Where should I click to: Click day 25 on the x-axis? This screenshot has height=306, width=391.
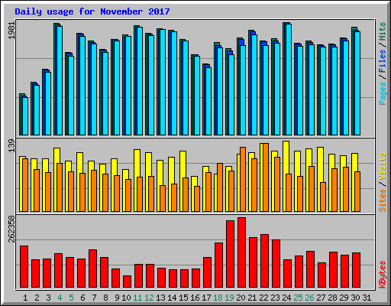[x=298, y=298]
